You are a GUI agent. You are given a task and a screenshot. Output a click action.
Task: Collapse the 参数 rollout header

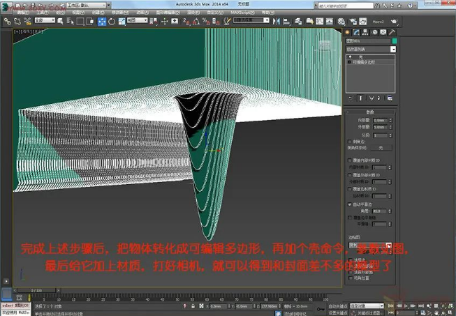coord(371,112)
